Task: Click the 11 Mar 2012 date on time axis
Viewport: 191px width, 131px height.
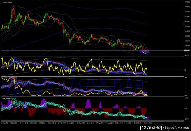Action: [33, 123]
